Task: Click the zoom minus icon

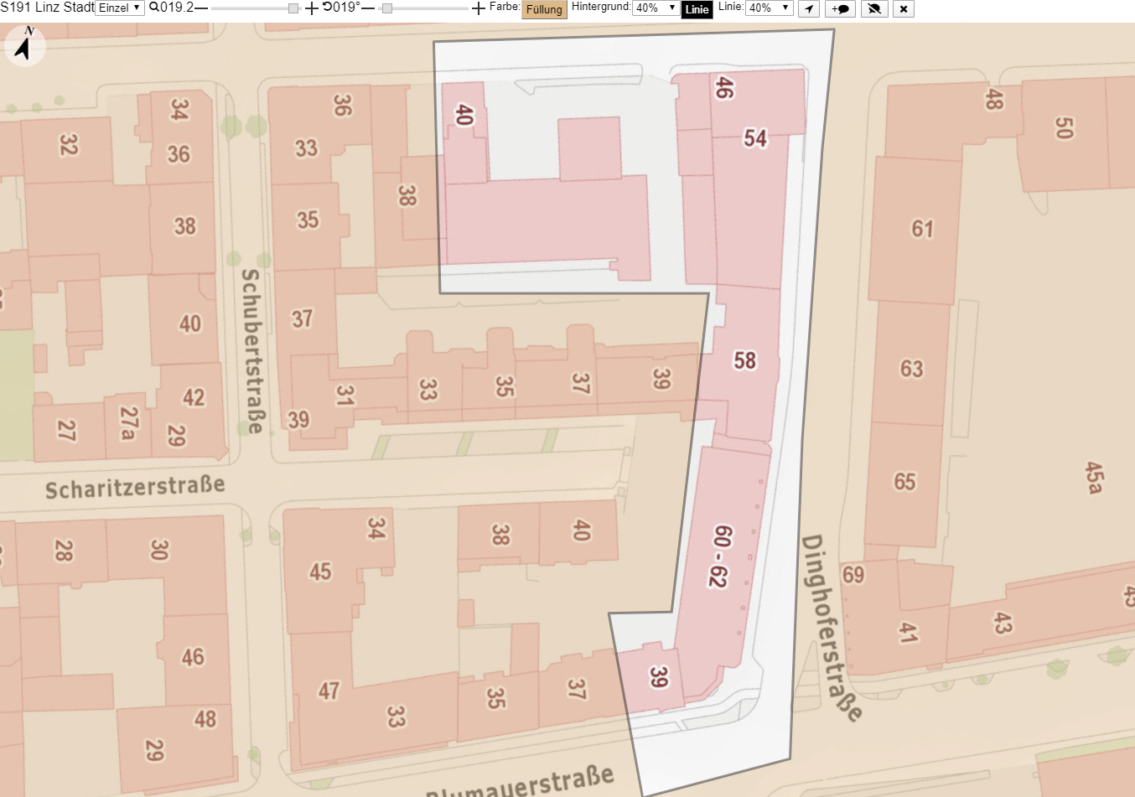Action: 201,8
